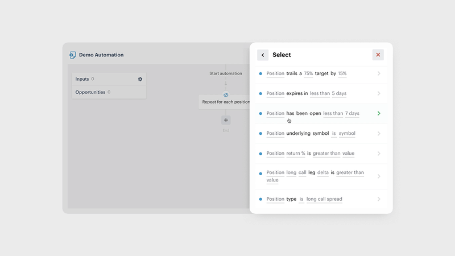Click the 'Repeat for each position' block
The height and width of the screenshot is (256, 455).
tap(226, 102)
